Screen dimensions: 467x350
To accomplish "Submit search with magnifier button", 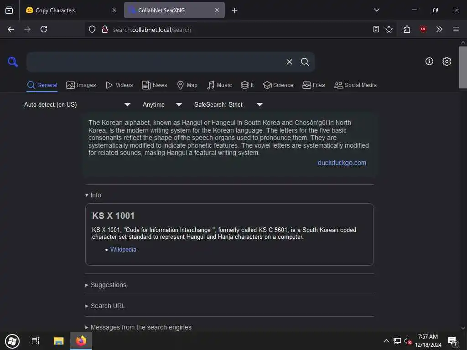I will (x=305, y=62).
